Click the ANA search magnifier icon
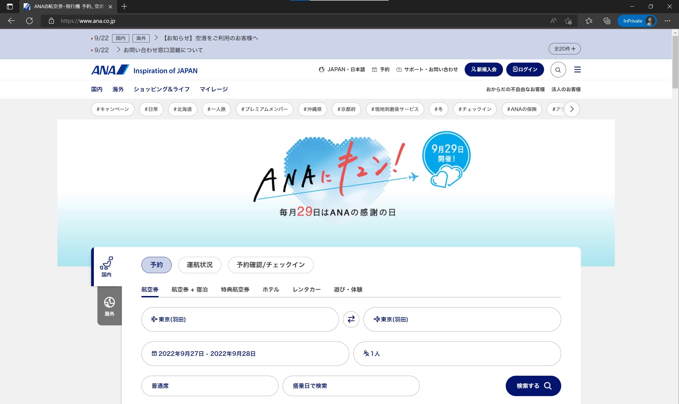679x404 pixels. click(x=558, y=70)
